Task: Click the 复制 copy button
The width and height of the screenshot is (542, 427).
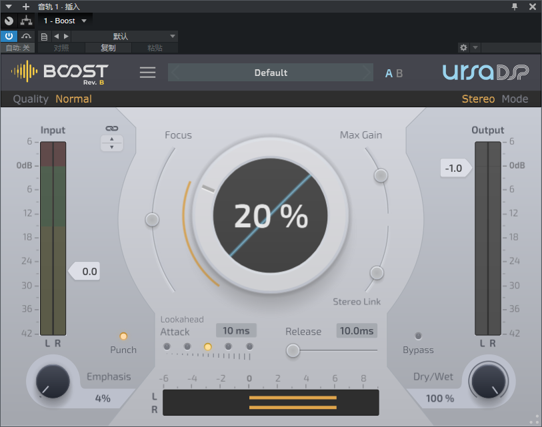Action: pyautogui.click(x=108, y=48)
